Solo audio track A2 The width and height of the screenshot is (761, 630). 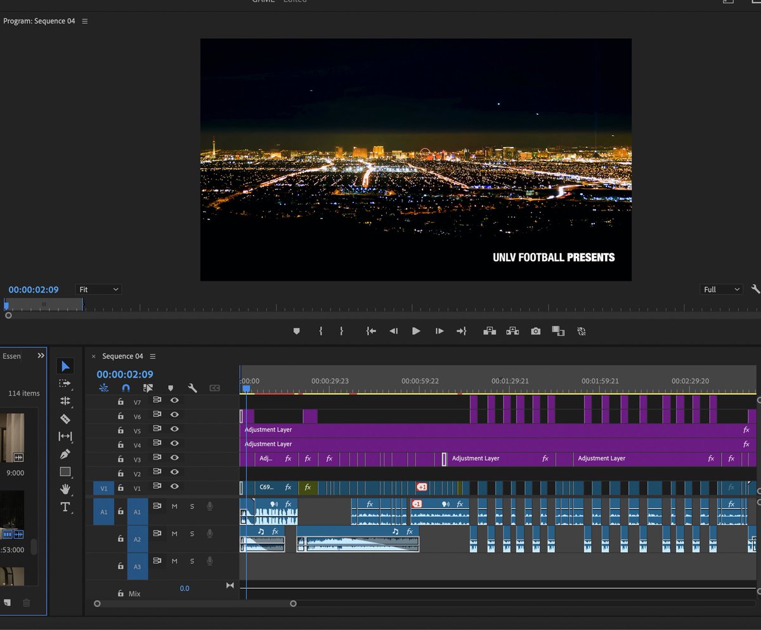coord(192,534)
